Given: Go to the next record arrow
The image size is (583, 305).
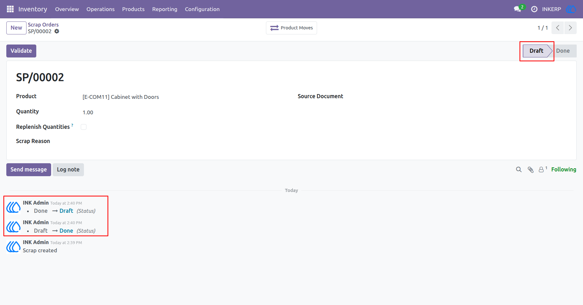Looking at the screenshot, I should pyautogui.click(x=570, y=28).
